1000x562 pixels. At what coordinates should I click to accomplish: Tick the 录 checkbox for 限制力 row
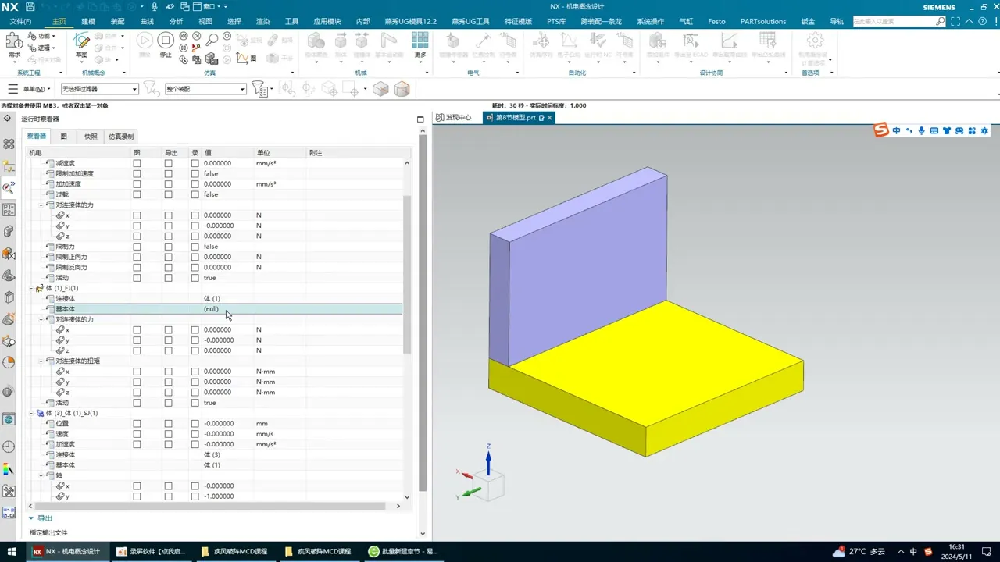195,247
